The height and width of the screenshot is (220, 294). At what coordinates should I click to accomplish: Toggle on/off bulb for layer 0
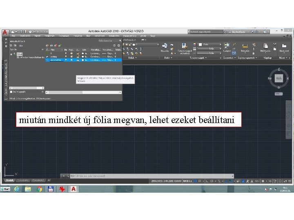tap(66, 53)
